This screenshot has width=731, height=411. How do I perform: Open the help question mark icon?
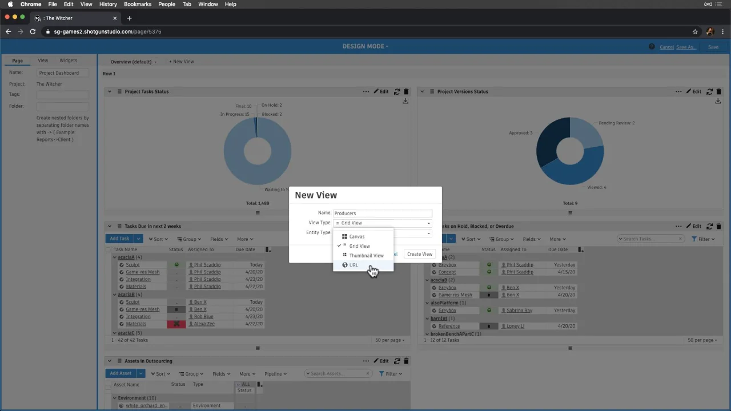coord(652,47)
